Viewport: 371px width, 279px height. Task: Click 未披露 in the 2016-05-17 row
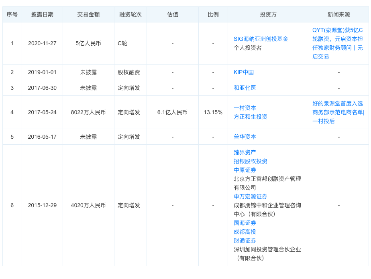[88, 137]
